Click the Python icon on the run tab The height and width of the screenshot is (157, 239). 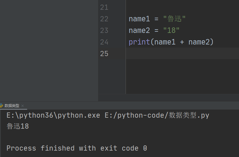(1, 106)
